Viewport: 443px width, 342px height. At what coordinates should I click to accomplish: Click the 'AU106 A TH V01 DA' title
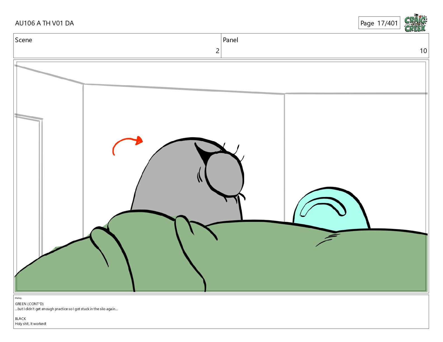pos(44,23)
